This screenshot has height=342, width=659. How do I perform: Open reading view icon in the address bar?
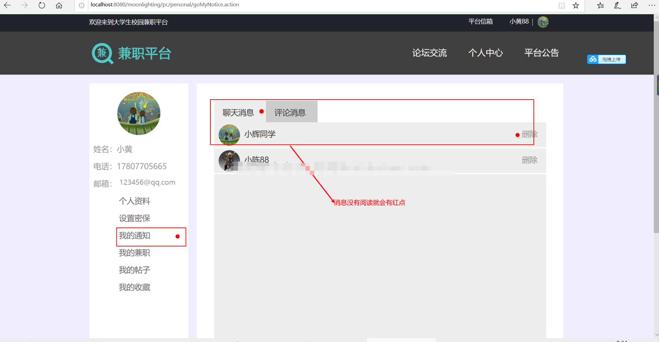pyautogui.click(x=562, y=5)
